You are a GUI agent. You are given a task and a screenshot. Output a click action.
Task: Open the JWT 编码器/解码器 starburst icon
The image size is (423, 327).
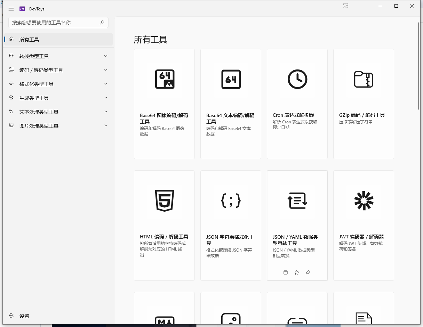(x=364, y=201)
